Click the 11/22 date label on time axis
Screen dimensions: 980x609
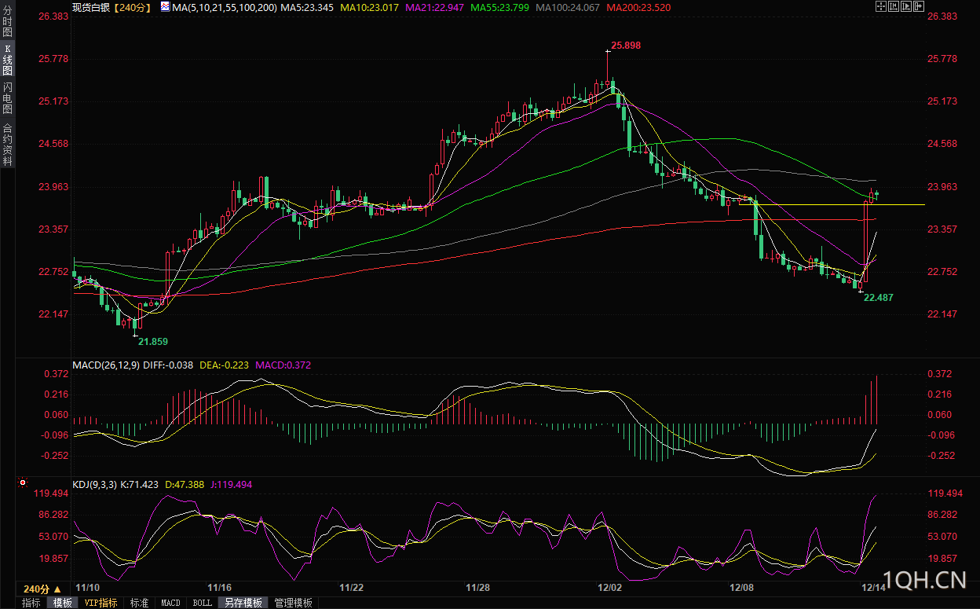(x=351, y=588)
